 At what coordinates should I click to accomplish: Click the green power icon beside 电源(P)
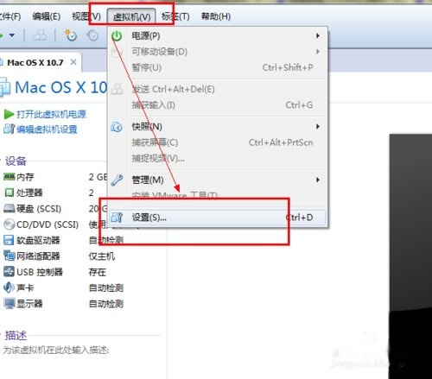(x=117, y=36)
